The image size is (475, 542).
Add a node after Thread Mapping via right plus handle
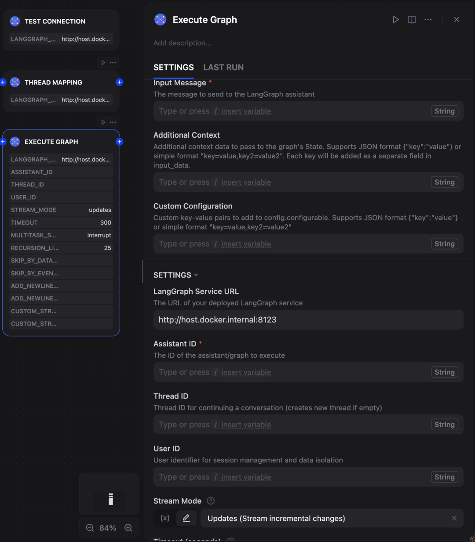pyautogui.click(x=119, y=82)
